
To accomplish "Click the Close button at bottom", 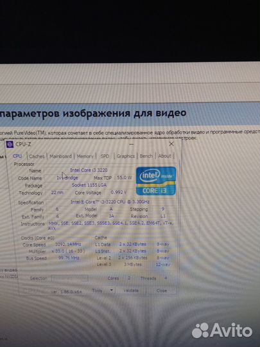I will [x=161, y=290].
